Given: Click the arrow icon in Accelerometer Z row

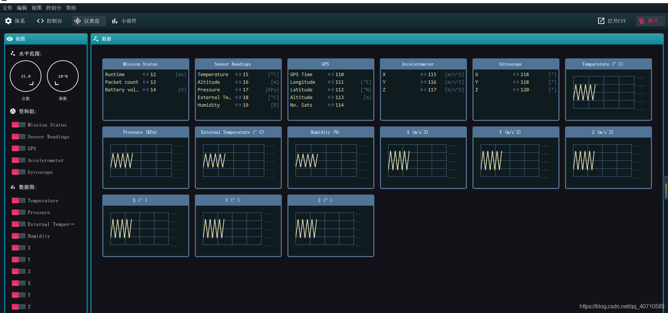Looking at the screenshot, I should pos(423,90).
